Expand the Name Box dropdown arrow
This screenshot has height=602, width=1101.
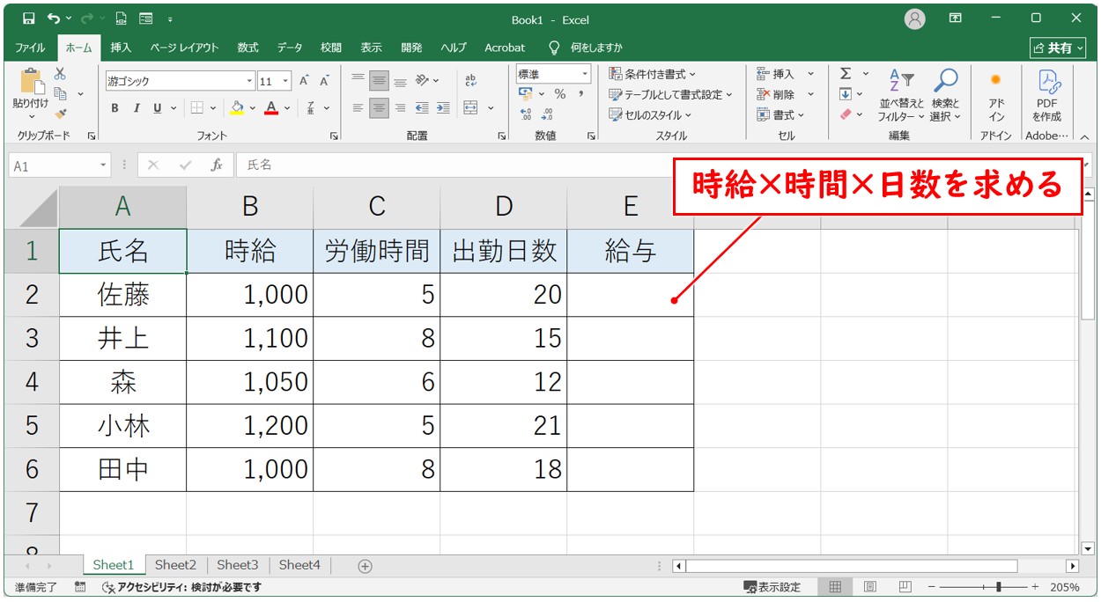[104, 165]
